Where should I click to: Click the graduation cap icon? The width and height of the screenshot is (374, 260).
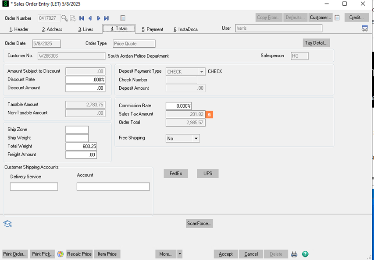(7, 224)
